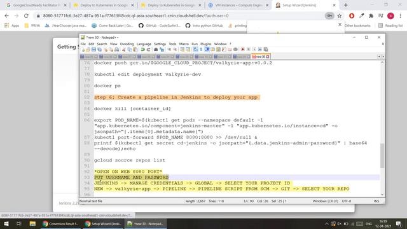Click the editor scrollbar up arrow
The width and height of the screenshot is (407, 229).
point(382,62)
